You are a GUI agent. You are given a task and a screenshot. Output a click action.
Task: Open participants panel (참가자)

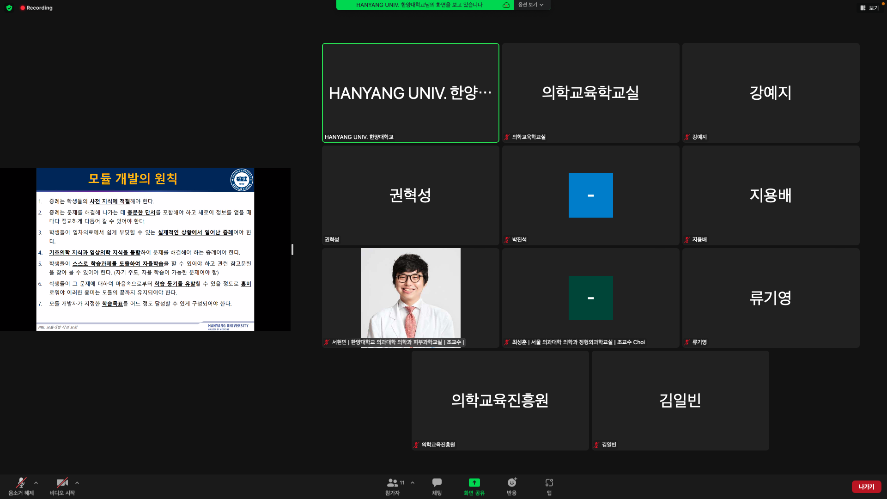(x=393, y=483)
